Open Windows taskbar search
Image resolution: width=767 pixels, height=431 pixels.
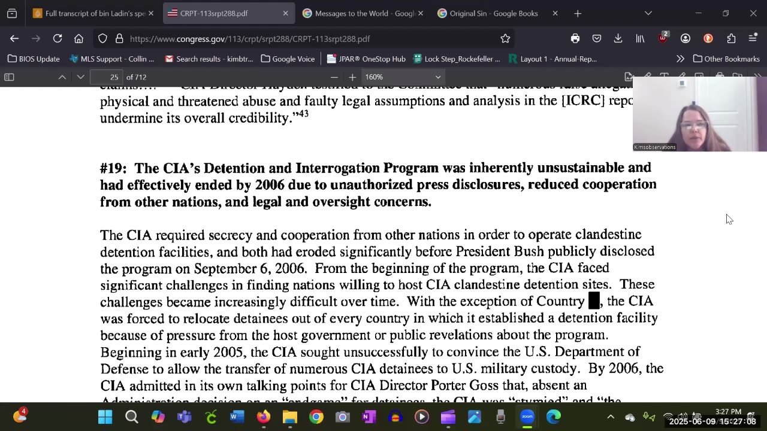132,417
